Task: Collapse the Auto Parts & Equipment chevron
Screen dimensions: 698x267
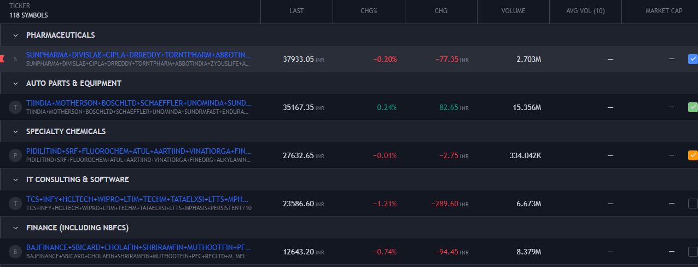Action: [x=15, y=83]
